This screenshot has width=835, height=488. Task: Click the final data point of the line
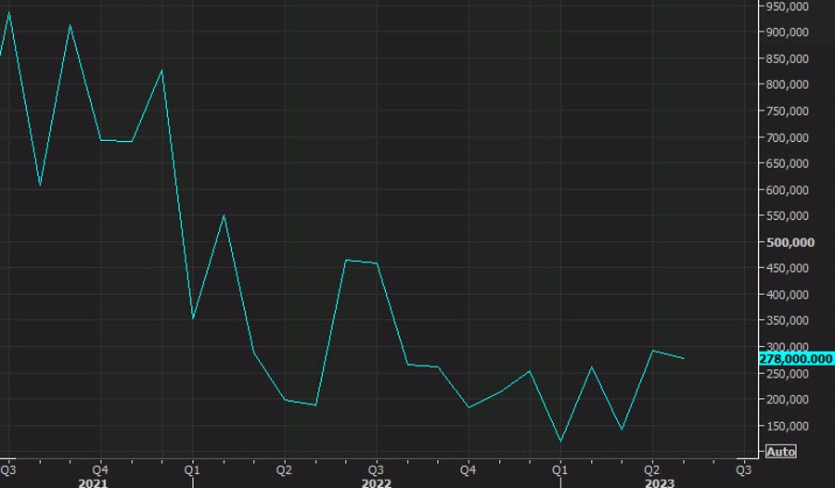coord(684,358)
